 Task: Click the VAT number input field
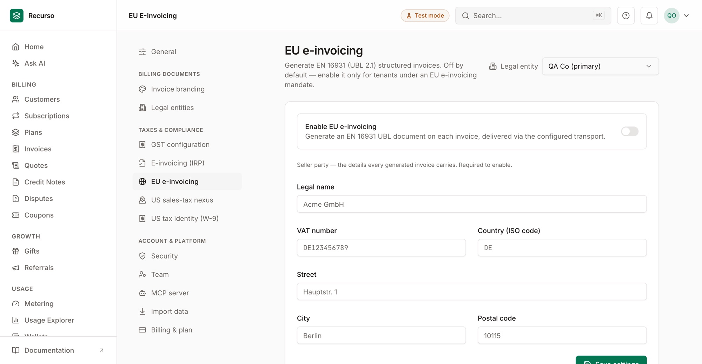point(381,248)
